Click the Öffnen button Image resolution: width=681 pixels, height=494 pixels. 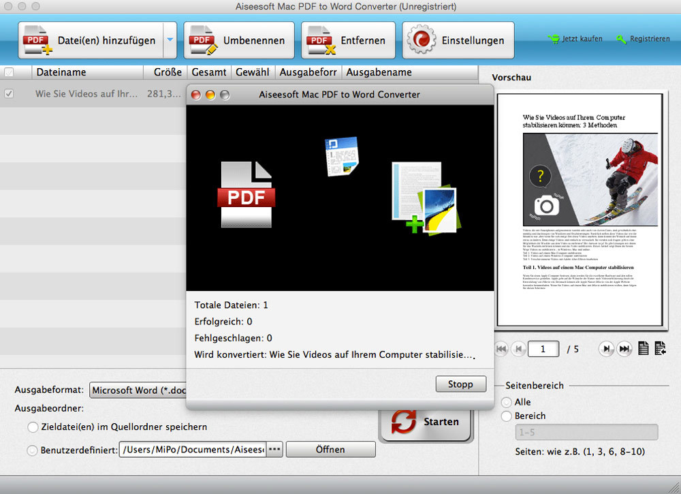click(330, 450)
